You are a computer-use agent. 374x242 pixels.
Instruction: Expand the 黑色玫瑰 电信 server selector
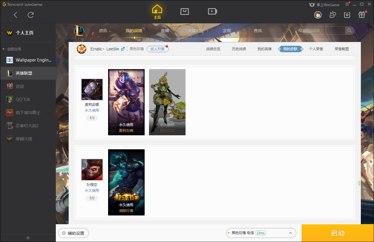[261, 233]
